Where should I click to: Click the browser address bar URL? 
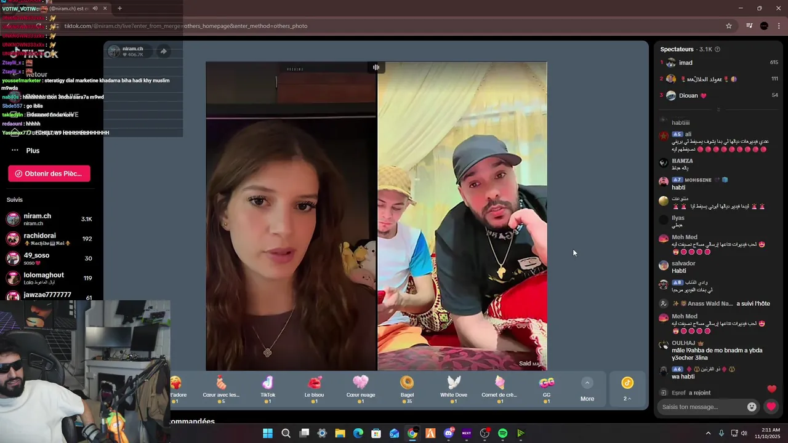click(x=186, y=26)
